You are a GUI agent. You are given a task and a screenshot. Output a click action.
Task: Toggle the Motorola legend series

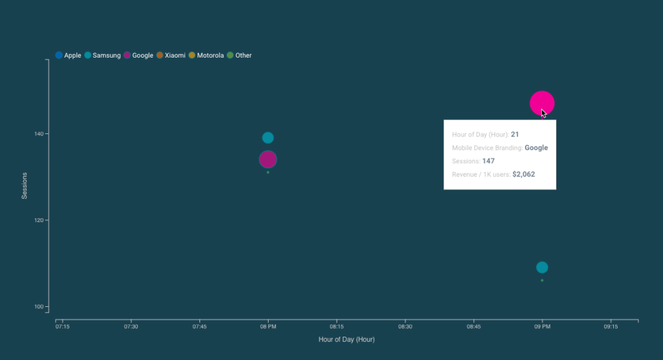[x=206, y=56]
